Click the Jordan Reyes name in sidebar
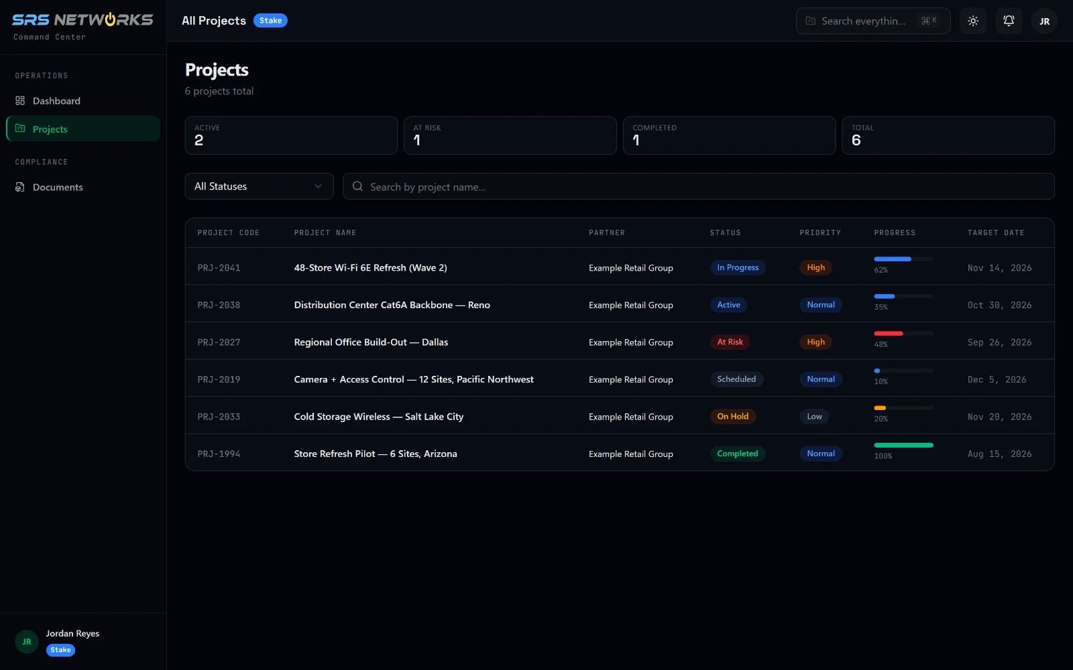 (x=72, y=633)
